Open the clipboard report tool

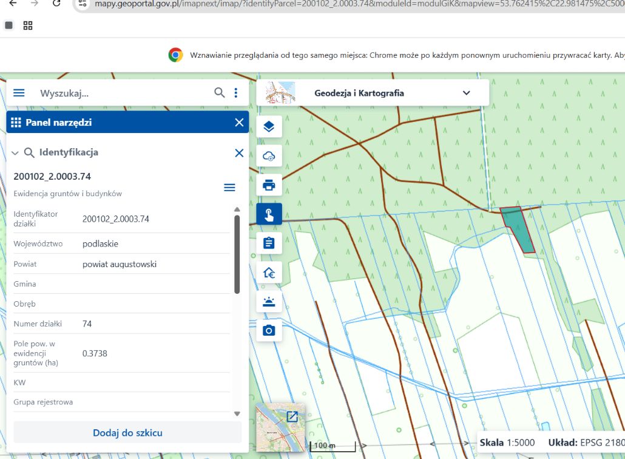pos(269,243)
